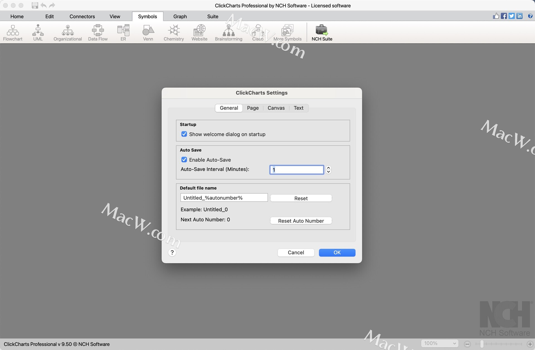Open the Cisco symbols set

pyautogui.click(x=258, y=33)
